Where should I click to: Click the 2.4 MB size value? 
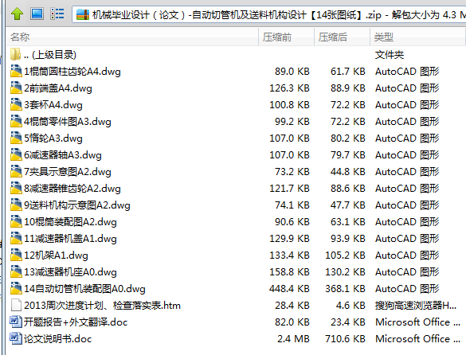tap(293, 339)
